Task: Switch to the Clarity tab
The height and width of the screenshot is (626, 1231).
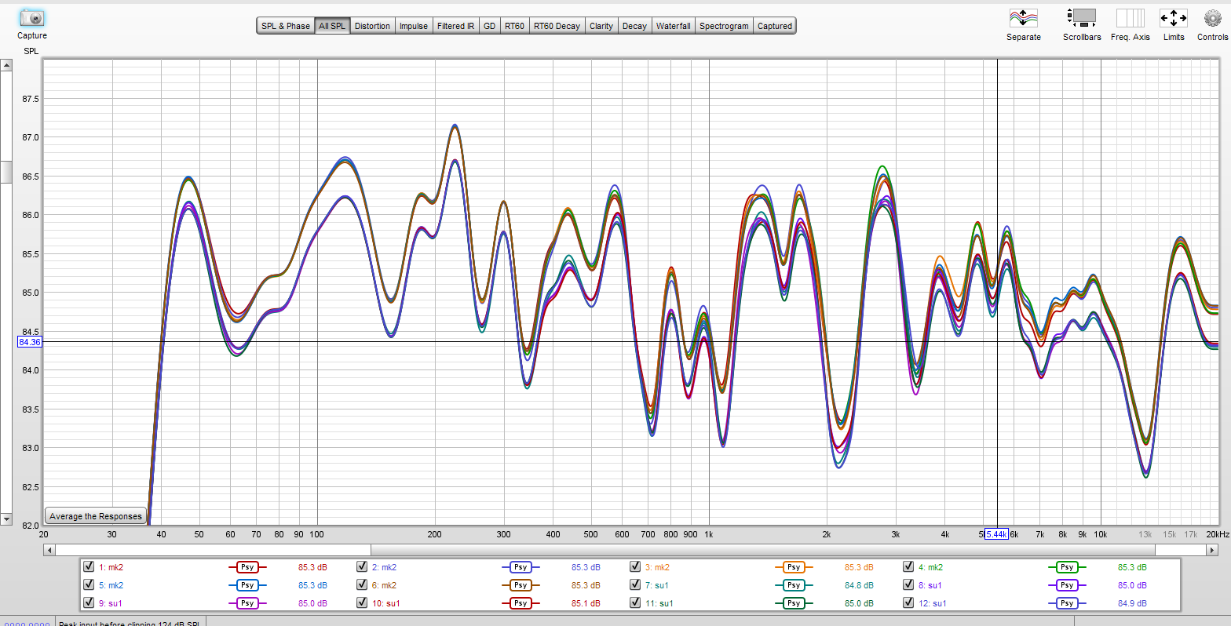Action: (x=601, y=26)
